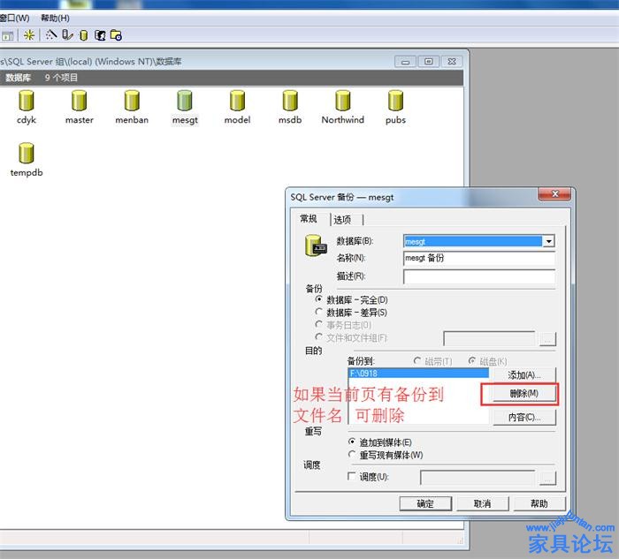The width and height of the screenshot is (619, 559).
Task: Click the 帮助 button in backup dialog
Action: click(539, 503)
